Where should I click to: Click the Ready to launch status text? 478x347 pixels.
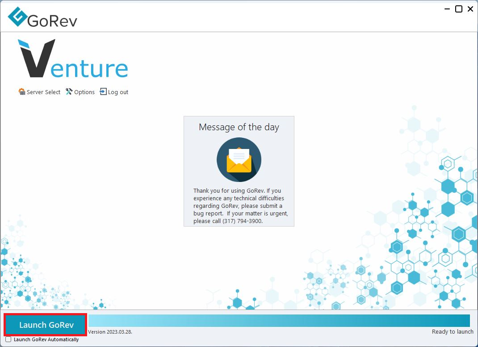(453, 332)
